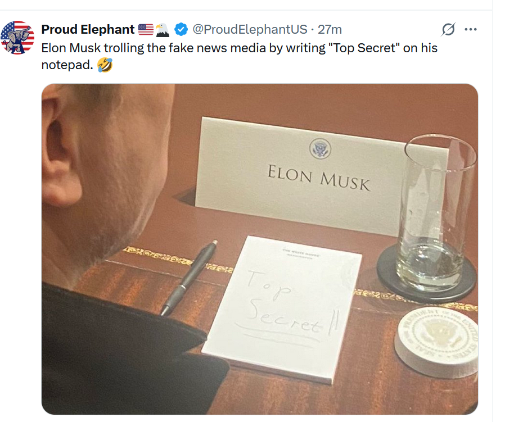Viewport: 514px width, 422px height.
Task: Open the Proud Elephant display name link
Action: coord(88,29)
